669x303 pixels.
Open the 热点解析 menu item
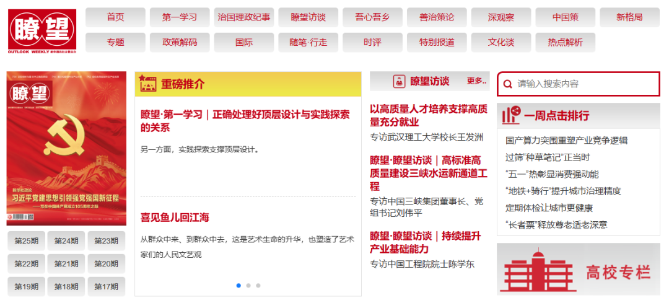(566, 42)
